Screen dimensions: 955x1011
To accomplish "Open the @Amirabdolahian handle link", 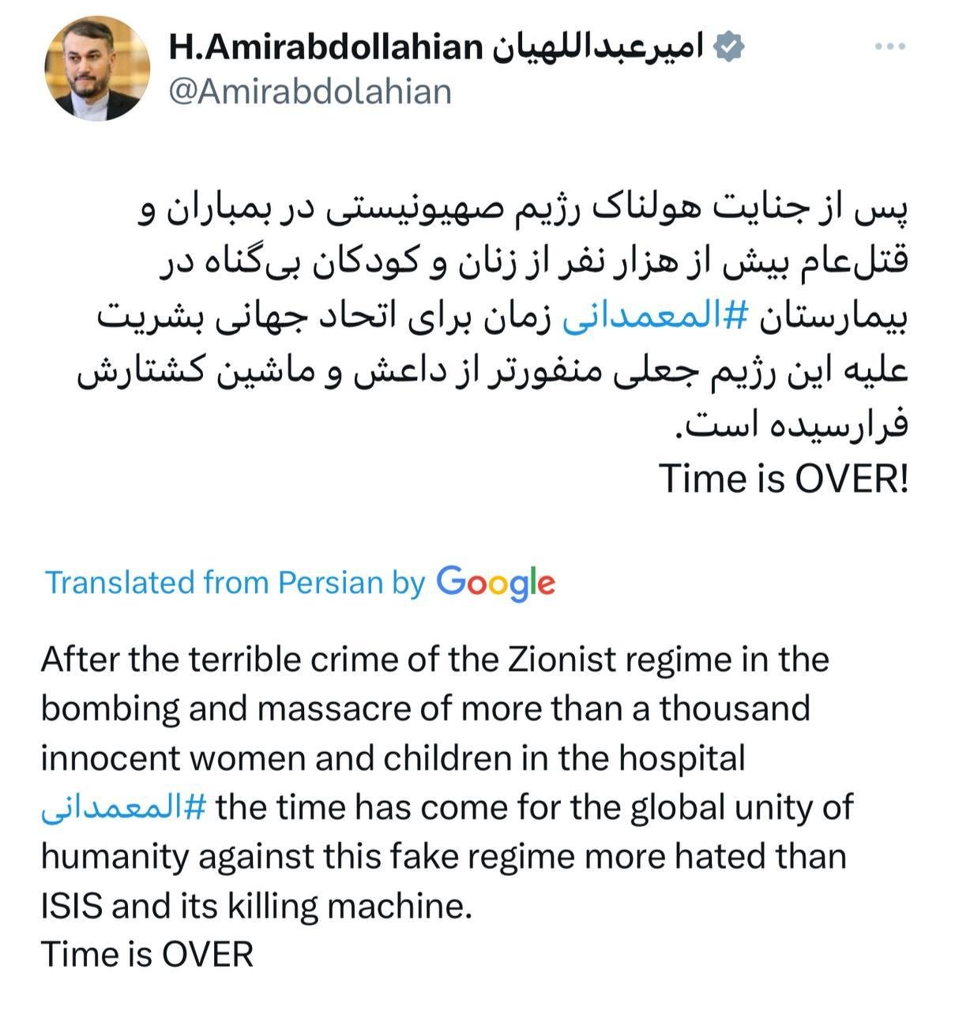I will pos(310,92).
